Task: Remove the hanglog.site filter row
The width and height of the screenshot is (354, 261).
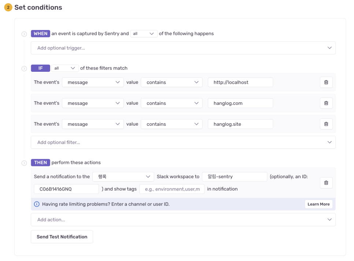Action: coord(326,124)
